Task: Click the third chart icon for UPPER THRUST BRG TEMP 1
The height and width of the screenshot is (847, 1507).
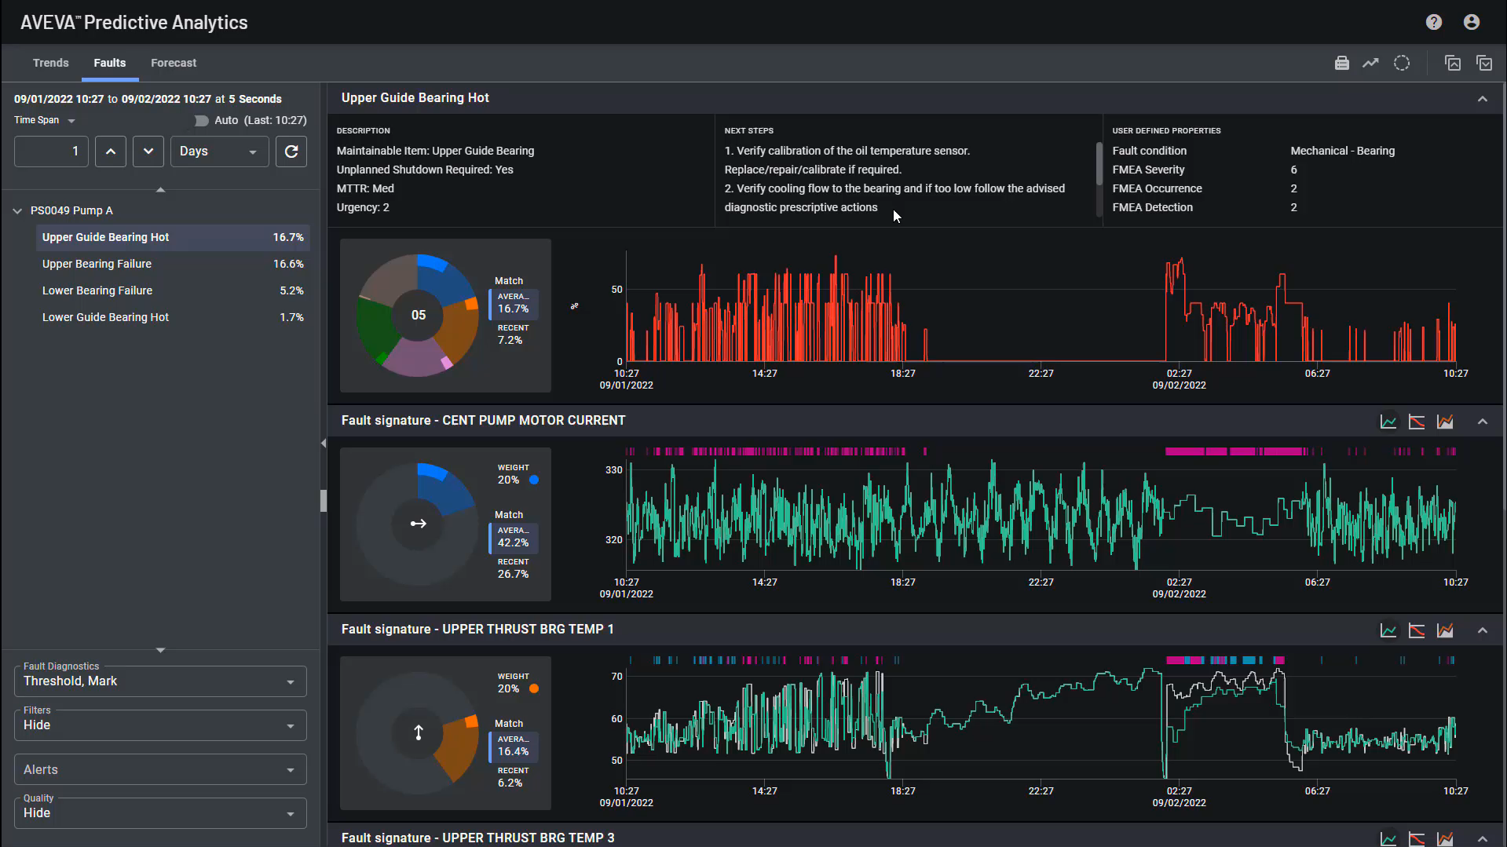Action: [x=1444, y=630]
